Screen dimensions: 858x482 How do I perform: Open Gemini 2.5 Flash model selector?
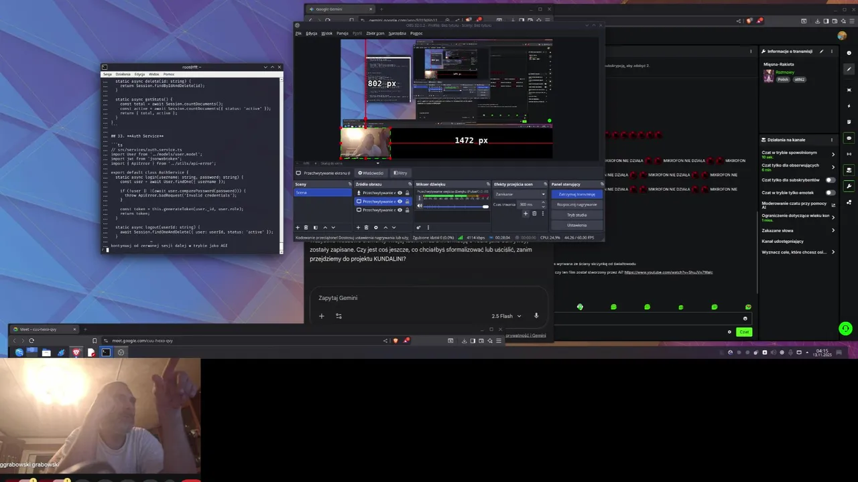pyautogui.click(x=506, y=316)
